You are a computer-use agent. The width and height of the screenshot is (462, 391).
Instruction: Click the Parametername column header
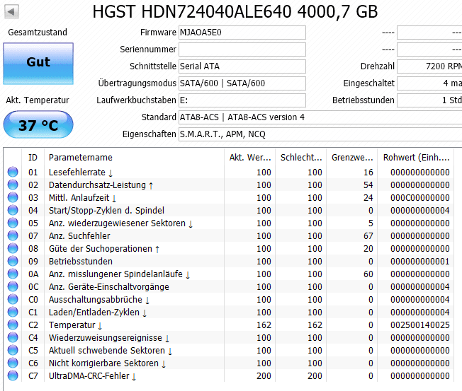pos(135,158)
